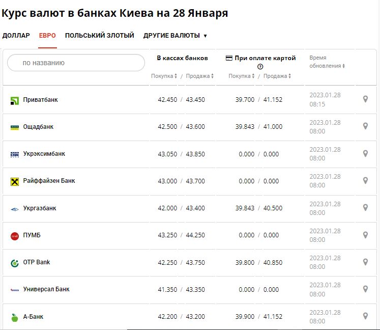Click the Укрэксимбанк logo icon
The width and height of the screenshot is (380, 330).
[15, 155]
